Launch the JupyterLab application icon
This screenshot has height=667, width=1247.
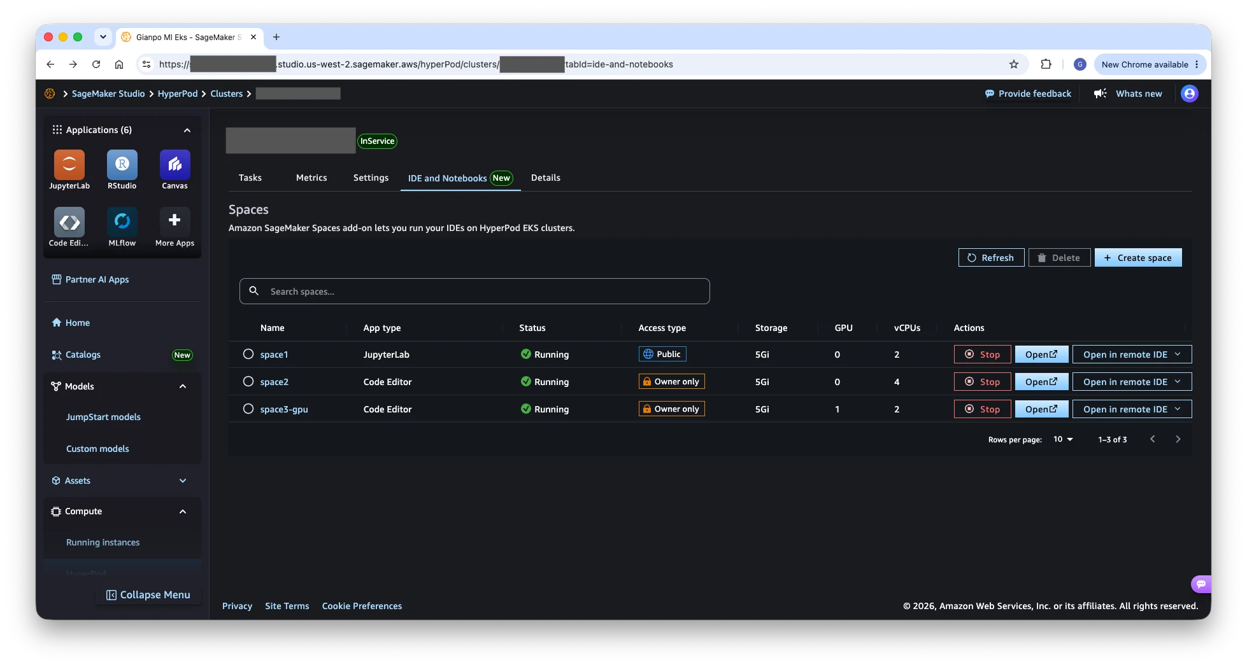[x=69, y=165]
